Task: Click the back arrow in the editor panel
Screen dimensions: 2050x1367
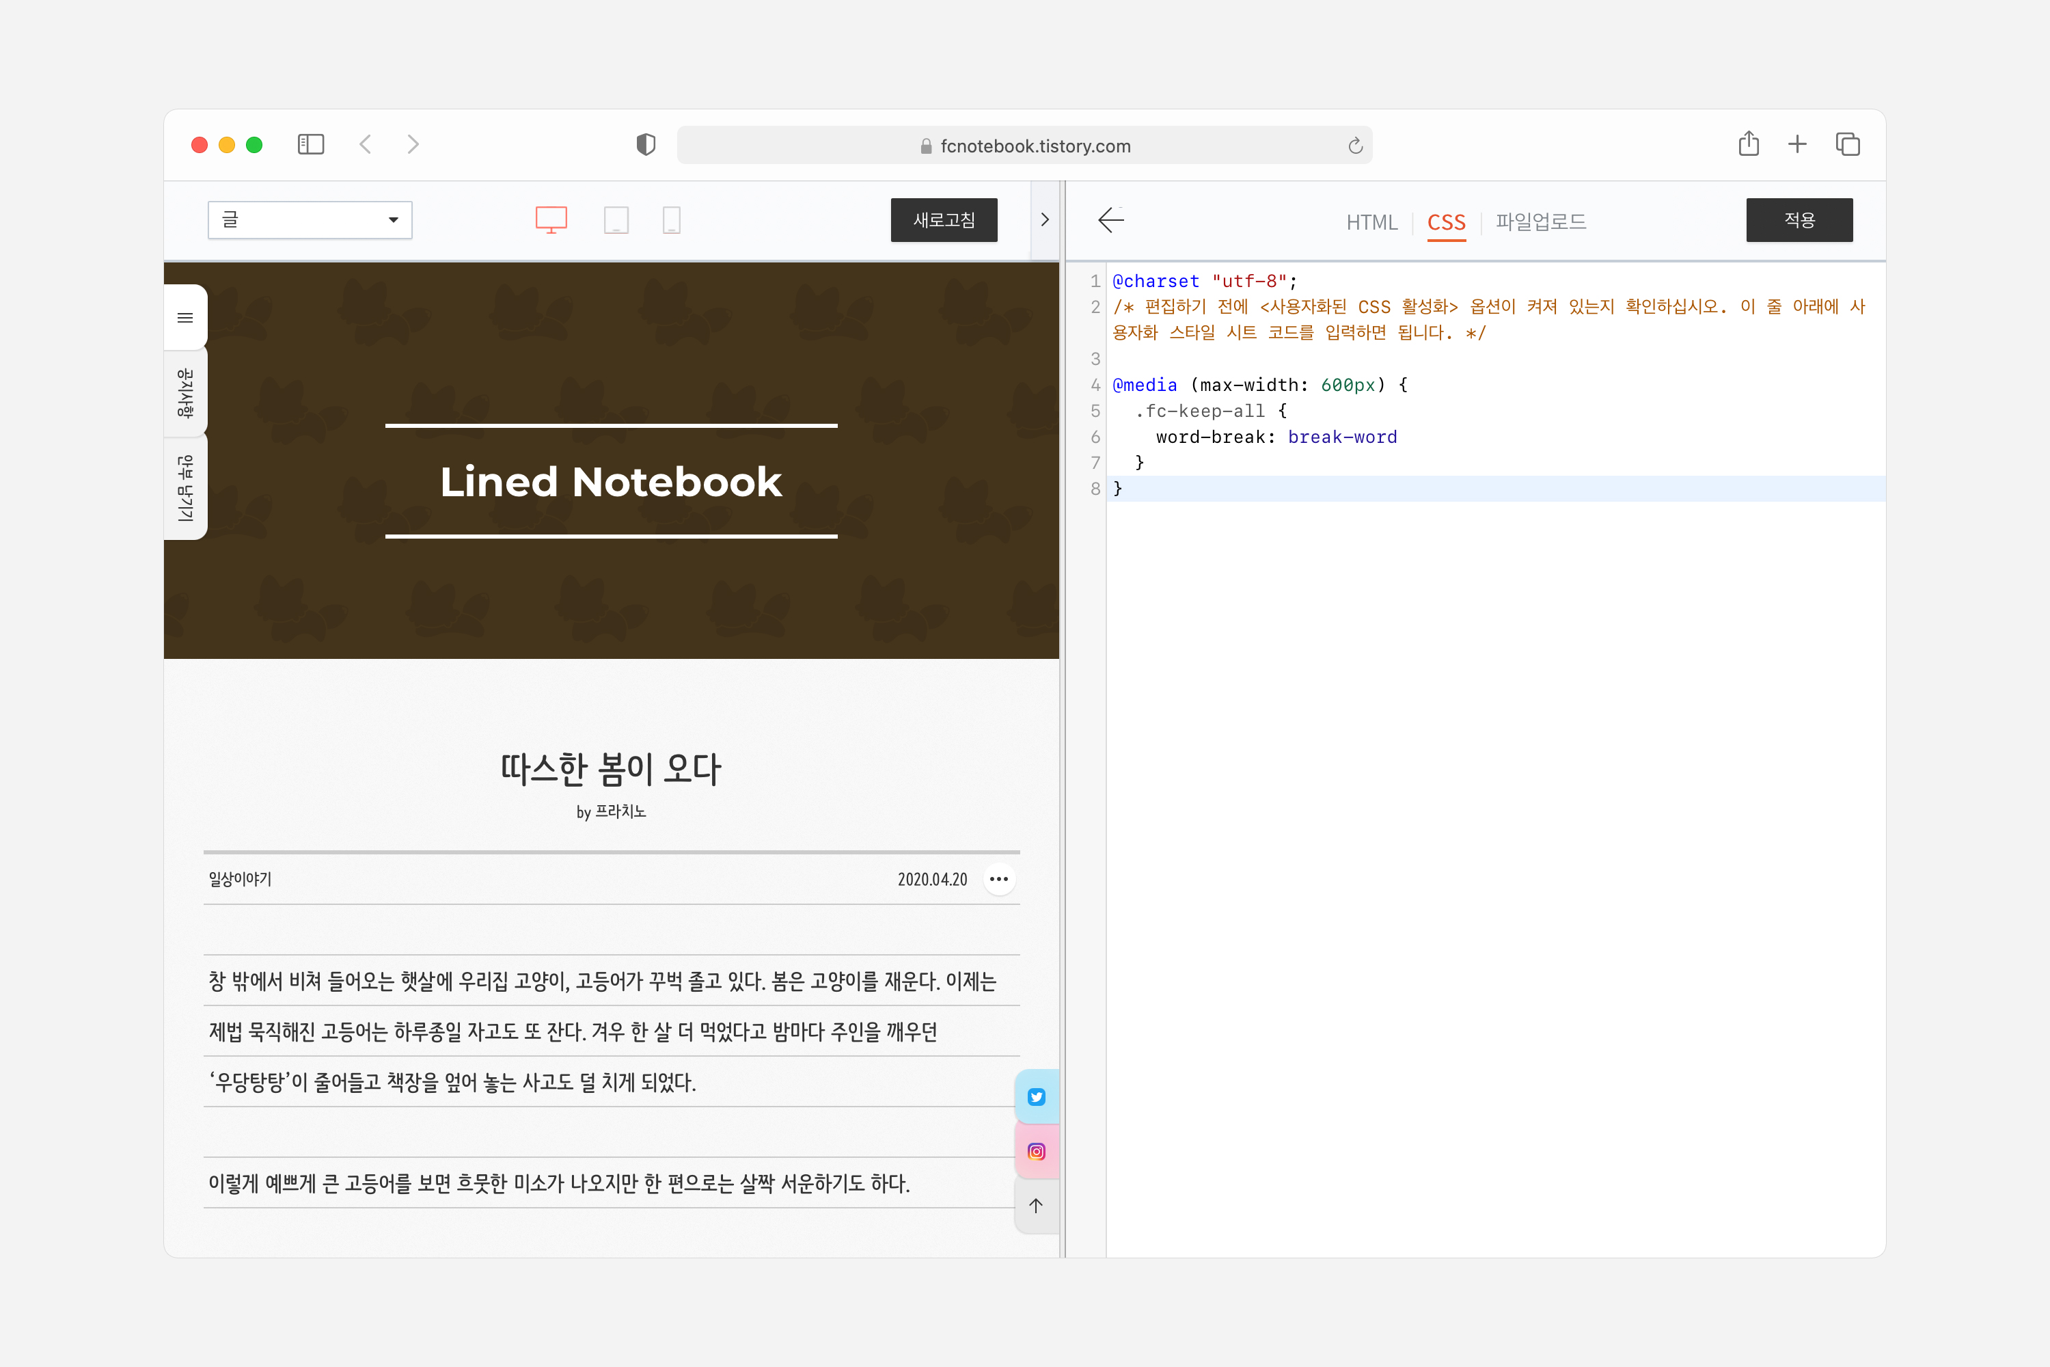Action: (1111, 221)
